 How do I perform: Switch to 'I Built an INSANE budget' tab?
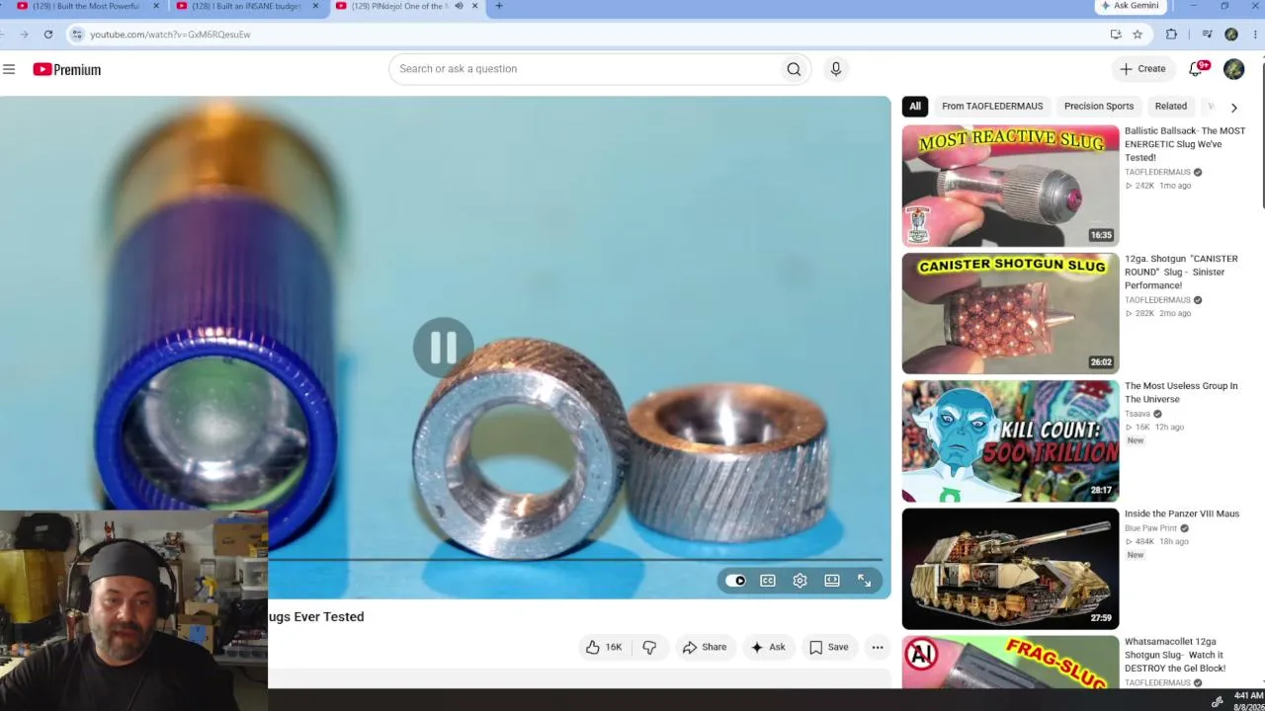pos(244,6)
